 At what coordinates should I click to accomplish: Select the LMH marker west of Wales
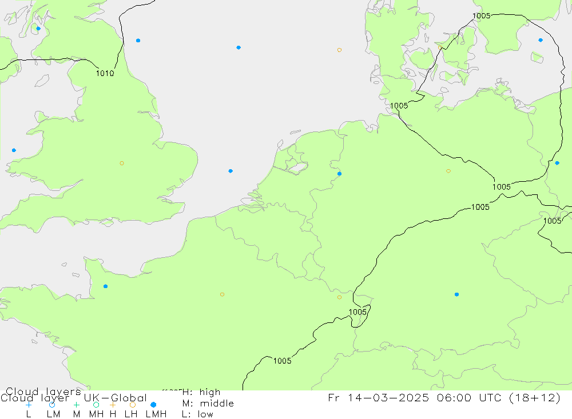pos(14,150)
